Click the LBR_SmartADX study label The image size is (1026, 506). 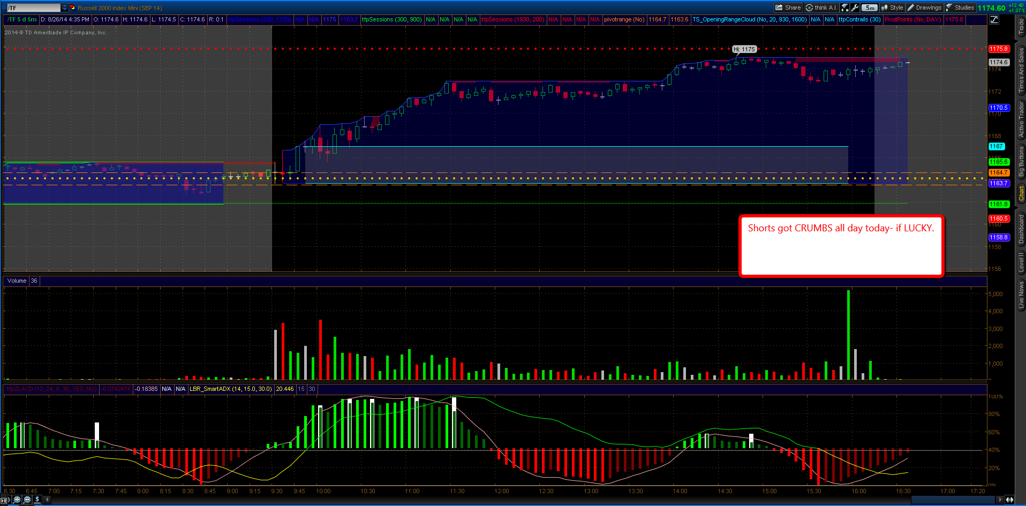point(230,389)
